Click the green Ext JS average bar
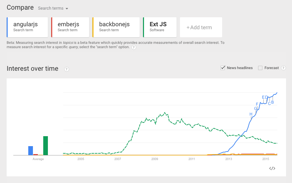The width and height of the screenshot is (292, 183). (x=46, y=145)
